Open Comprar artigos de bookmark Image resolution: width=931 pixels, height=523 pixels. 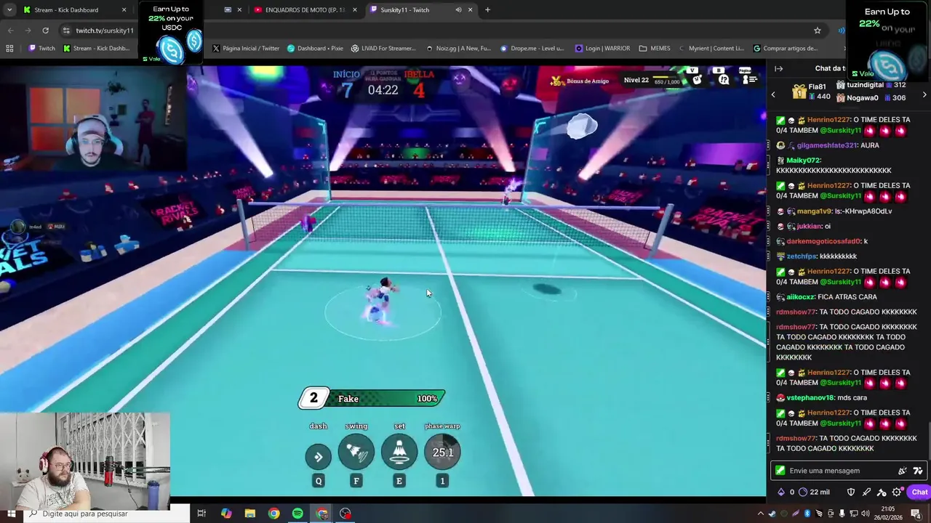pyautogui.click(x=786, y=49)
